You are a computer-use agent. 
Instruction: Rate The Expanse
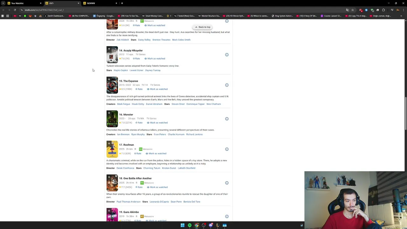tap(139, 89)
